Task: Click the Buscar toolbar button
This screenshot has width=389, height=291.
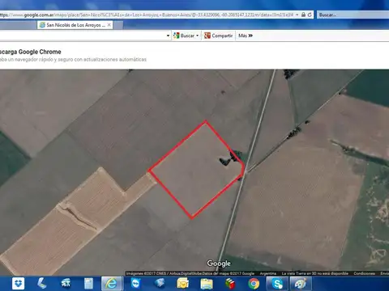Action: (x=186, y=36)
